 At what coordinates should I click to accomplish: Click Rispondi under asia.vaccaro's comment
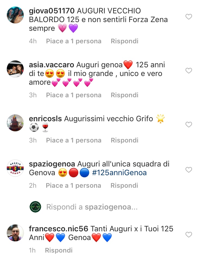125,95
